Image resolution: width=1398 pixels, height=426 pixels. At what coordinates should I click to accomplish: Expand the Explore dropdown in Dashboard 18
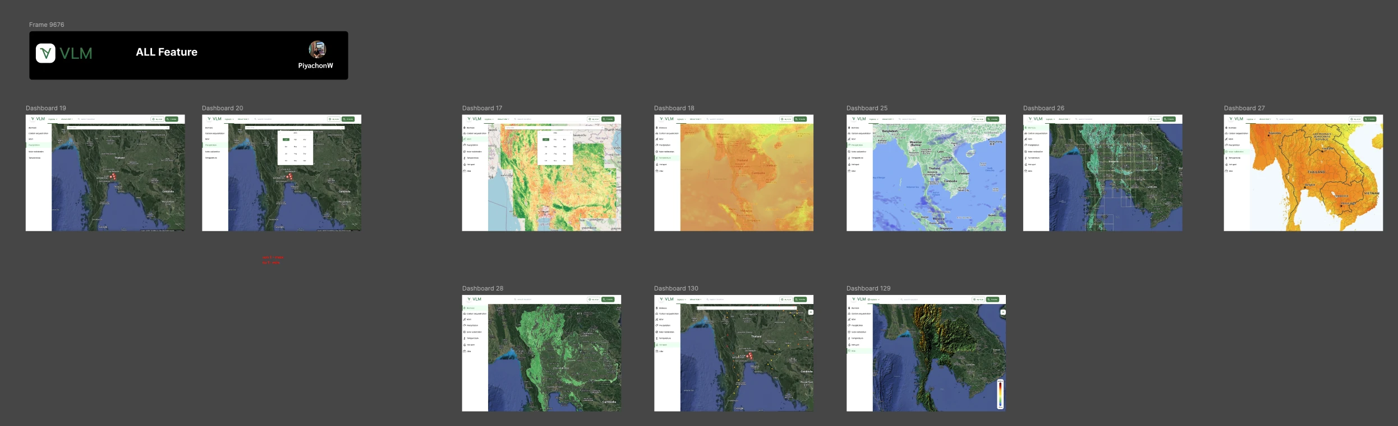click(x=681, y=119)
